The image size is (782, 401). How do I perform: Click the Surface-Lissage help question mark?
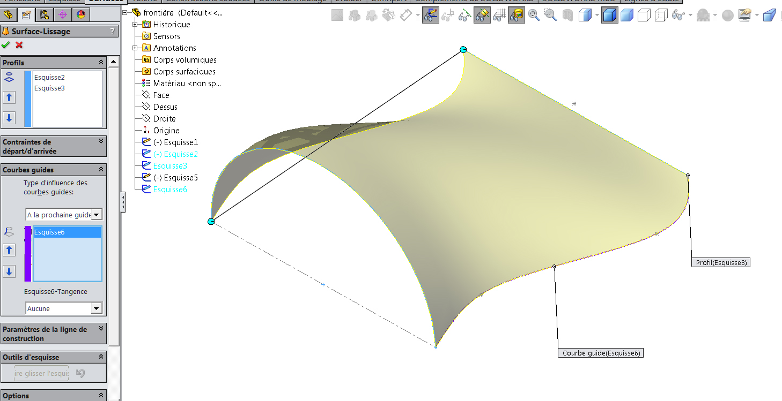(x=113, y=31)
